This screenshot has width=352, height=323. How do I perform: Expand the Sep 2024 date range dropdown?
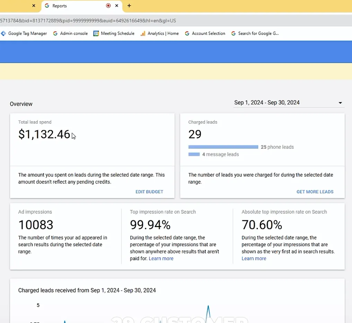tap(289, 103)
